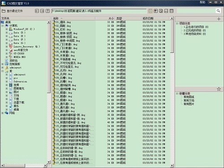Screen dimensions: 224x168
Task: Expand the 网络 network node
Action: (x=3, y=113)
